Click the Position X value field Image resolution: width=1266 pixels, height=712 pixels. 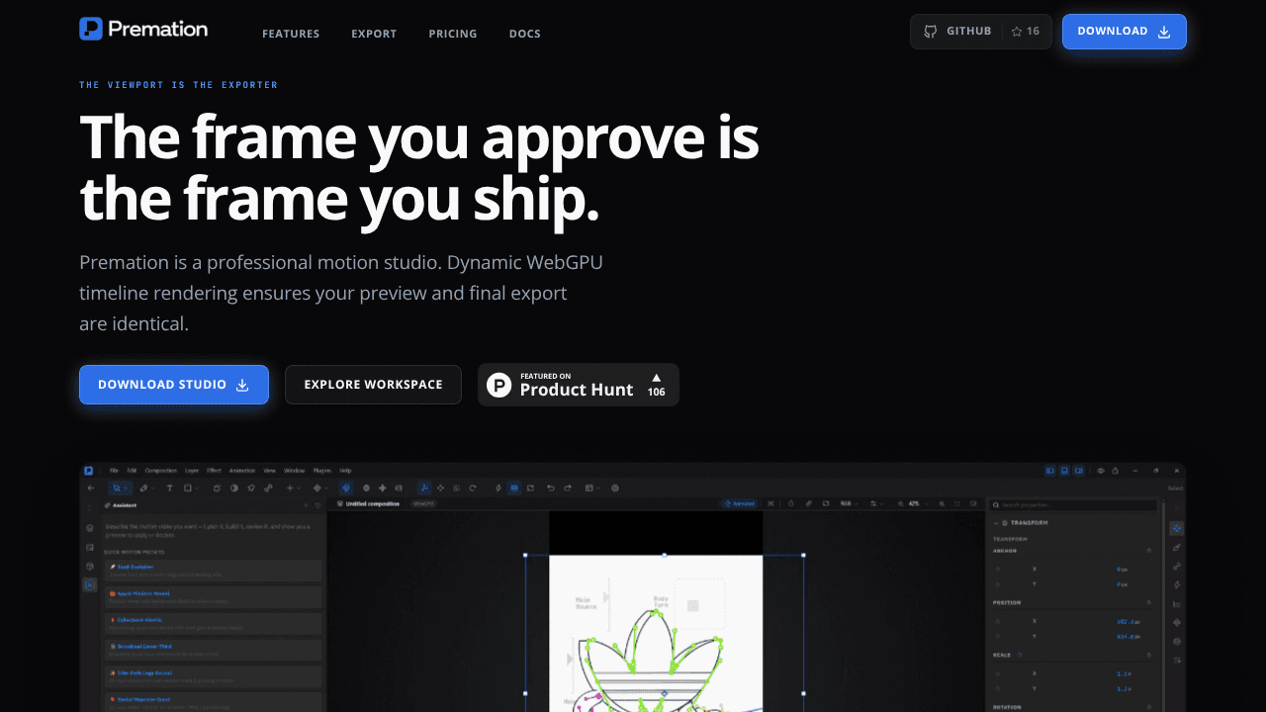(1128, 622)
